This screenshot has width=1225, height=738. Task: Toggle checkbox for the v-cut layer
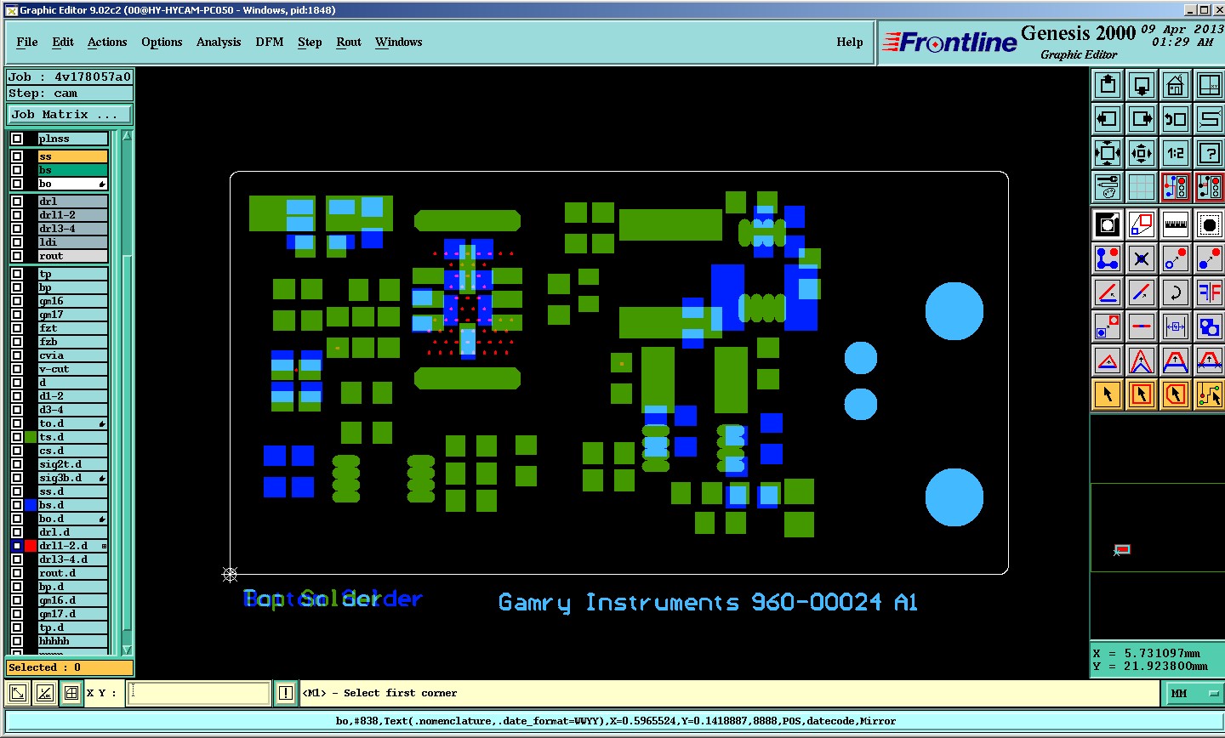[x=17, y=369]
